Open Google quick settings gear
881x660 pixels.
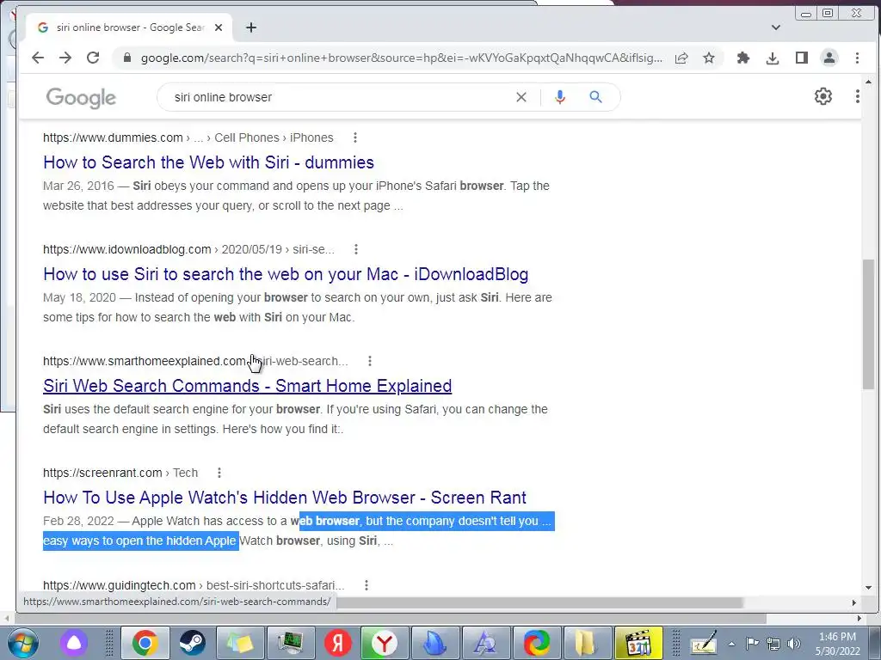823,96
